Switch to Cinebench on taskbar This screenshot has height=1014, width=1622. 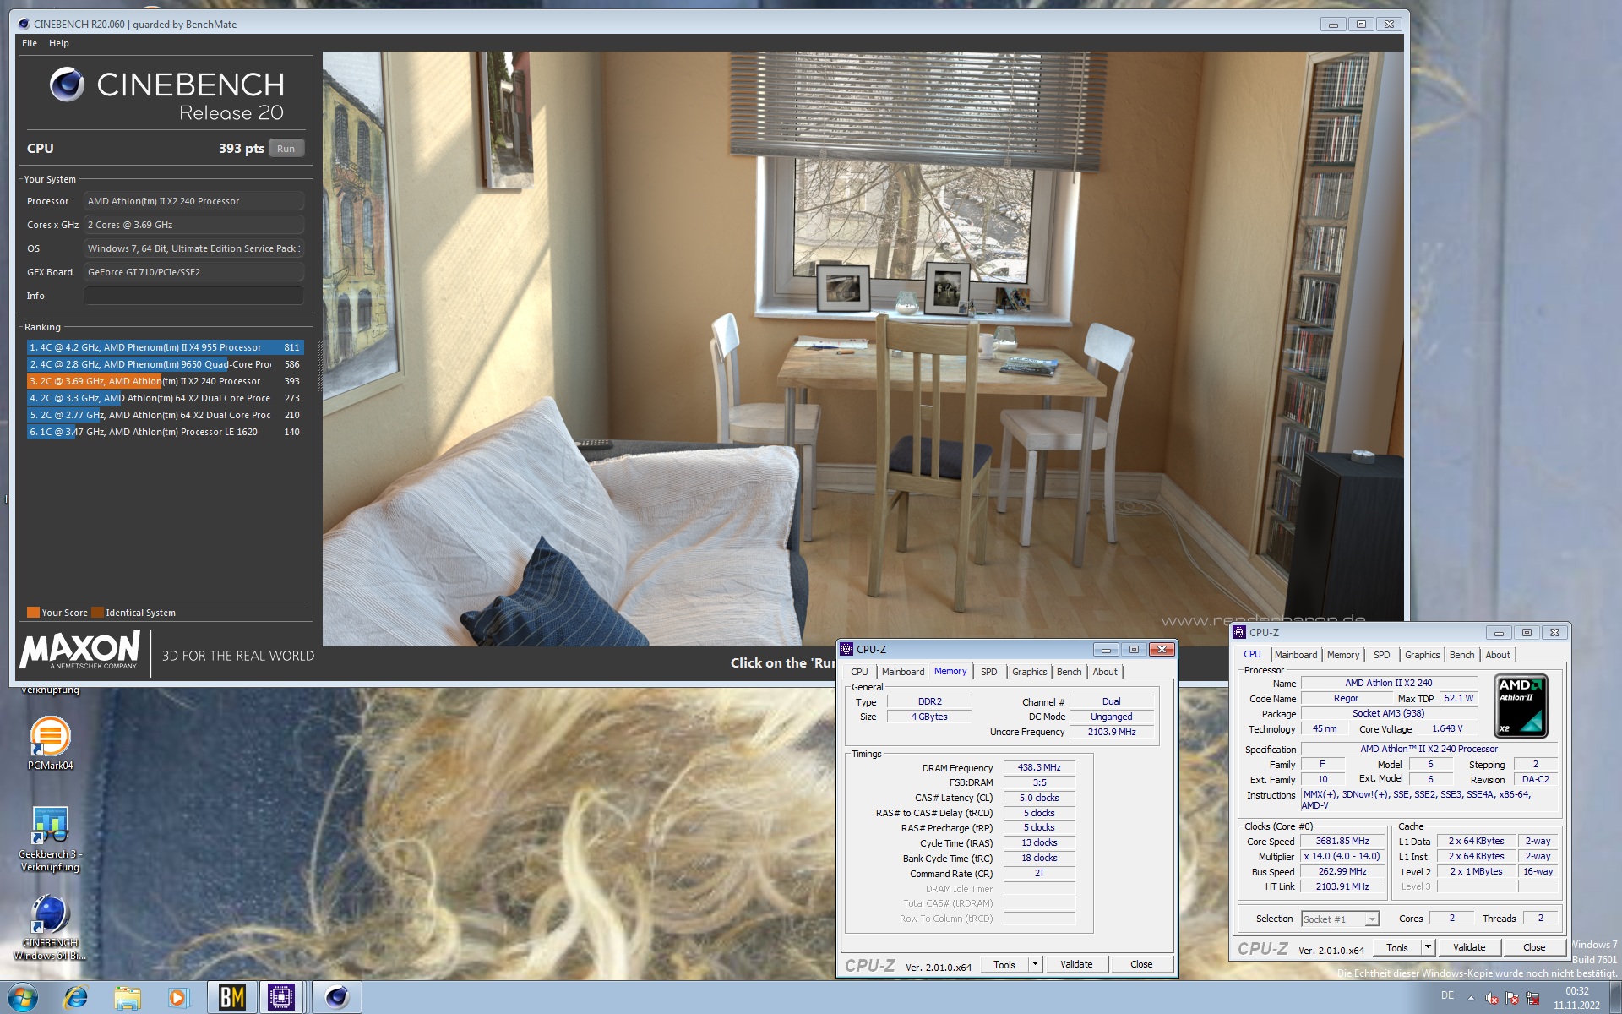click(x=336, y=997)
